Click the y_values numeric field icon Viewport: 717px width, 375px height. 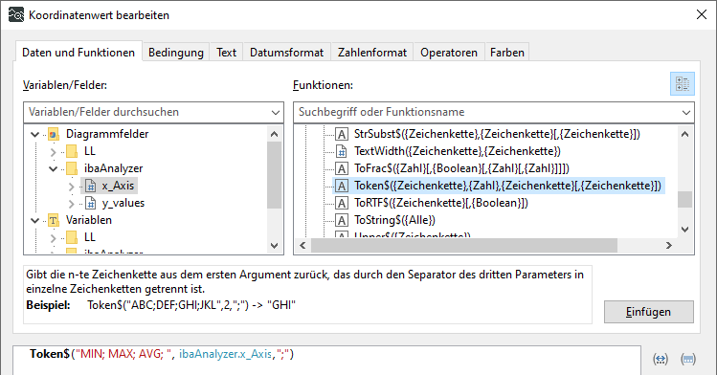tap(91, 203)
